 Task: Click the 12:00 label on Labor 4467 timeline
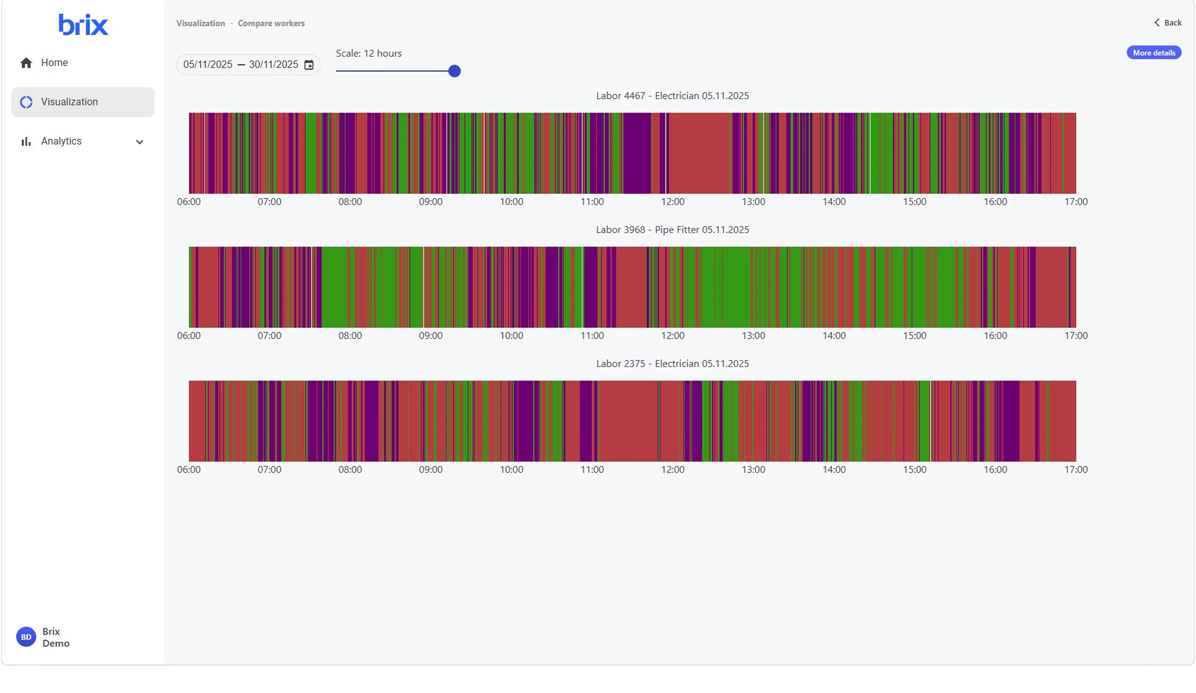coord(672,202)
